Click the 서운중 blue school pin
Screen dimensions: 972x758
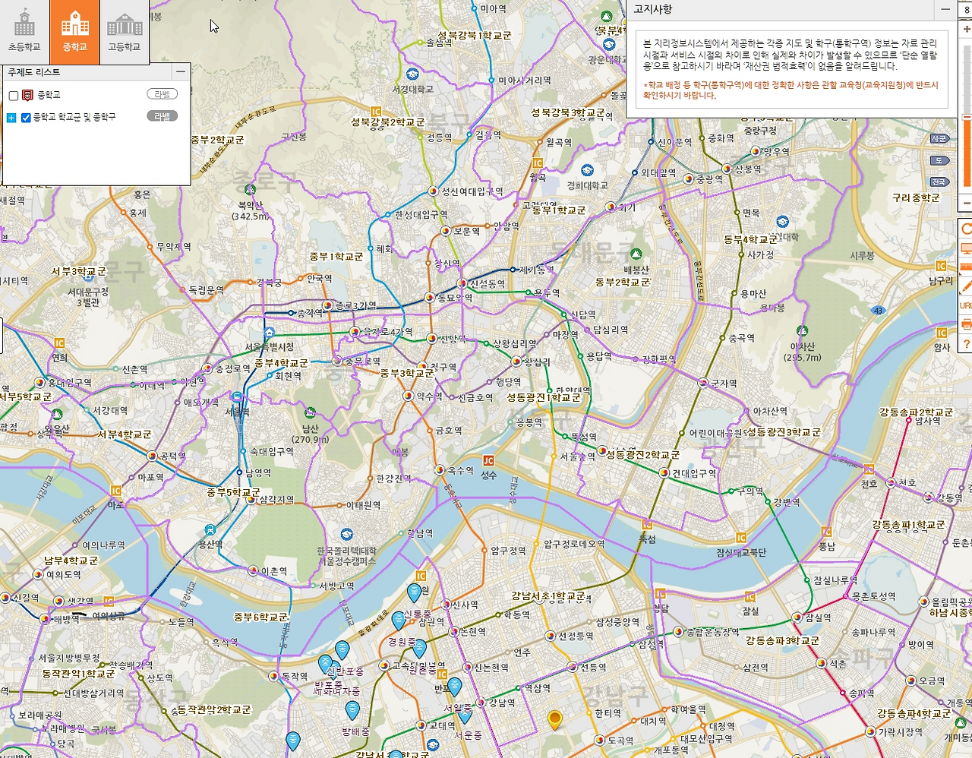click(465, 714)
